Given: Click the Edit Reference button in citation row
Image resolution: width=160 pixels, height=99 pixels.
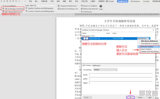Looking at the screenshot, I should click(142, 39).
